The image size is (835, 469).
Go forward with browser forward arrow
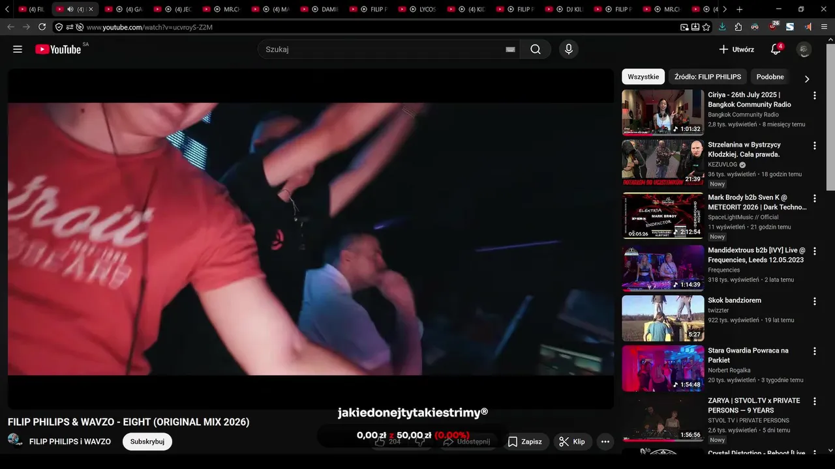(26, 27)
